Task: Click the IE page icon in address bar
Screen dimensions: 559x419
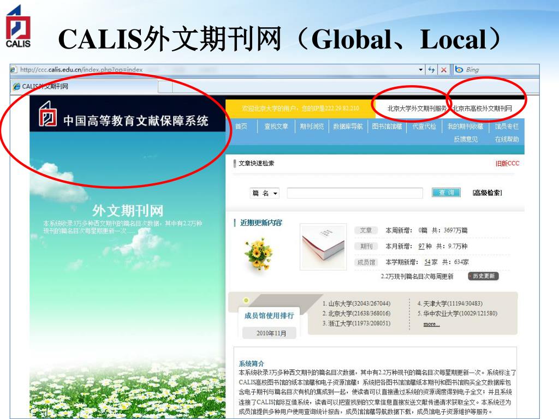Action: [x=14, y=69]
